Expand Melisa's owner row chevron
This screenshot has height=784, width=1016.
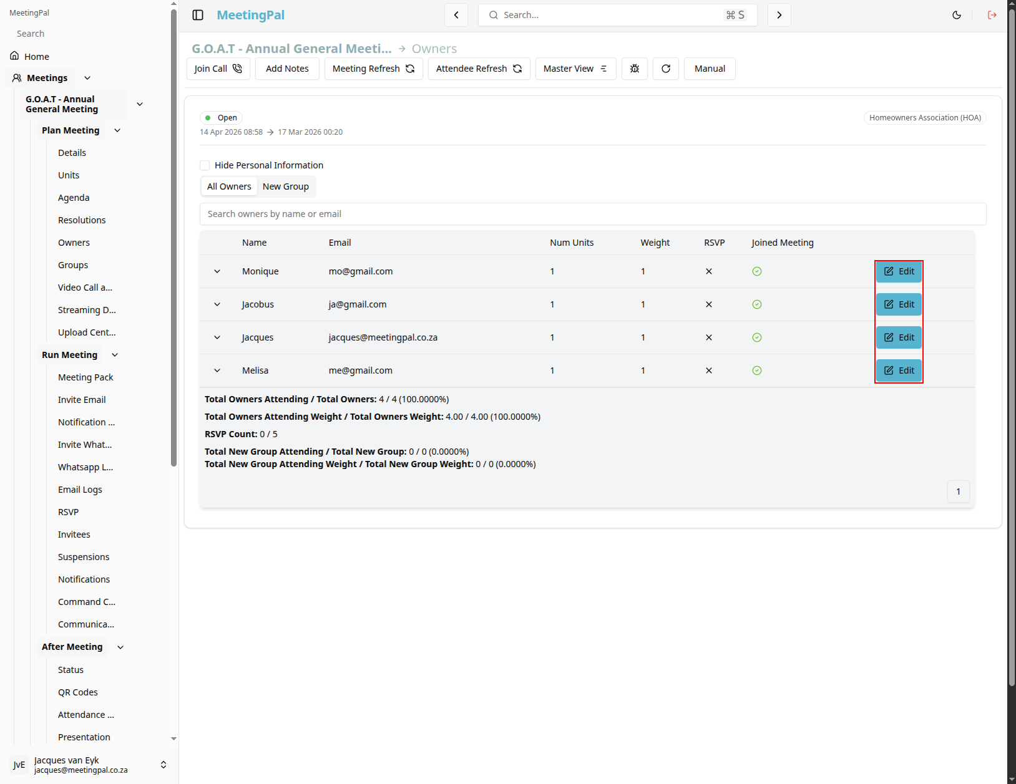[x=217, y=370]
